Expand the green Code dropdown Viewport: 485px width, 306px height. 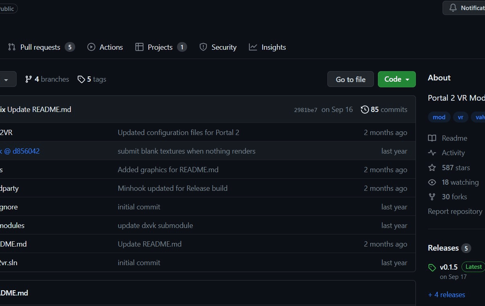pos(396,79)
